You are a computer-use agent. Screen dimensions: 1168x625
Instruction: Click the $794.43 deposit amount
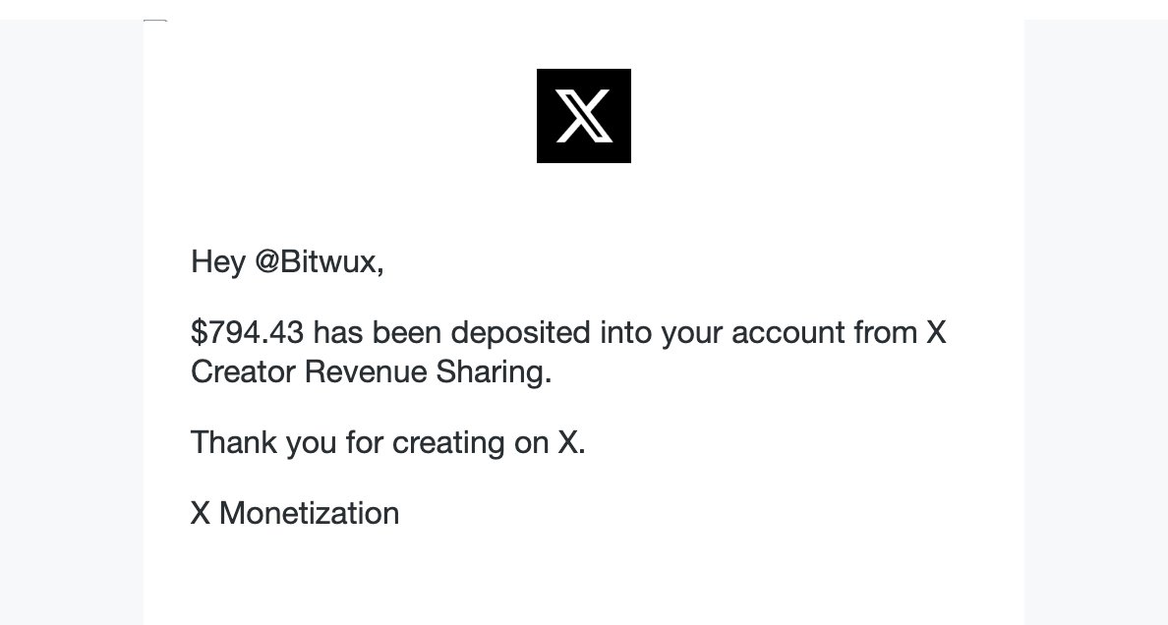click(248, 333)
